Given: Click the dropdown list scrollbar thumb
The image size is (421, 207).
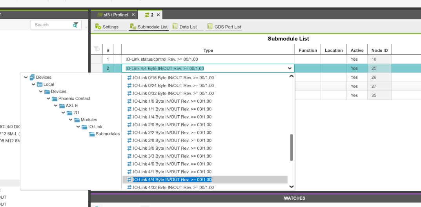Looking at the screenshot, I should coord(291,147).
